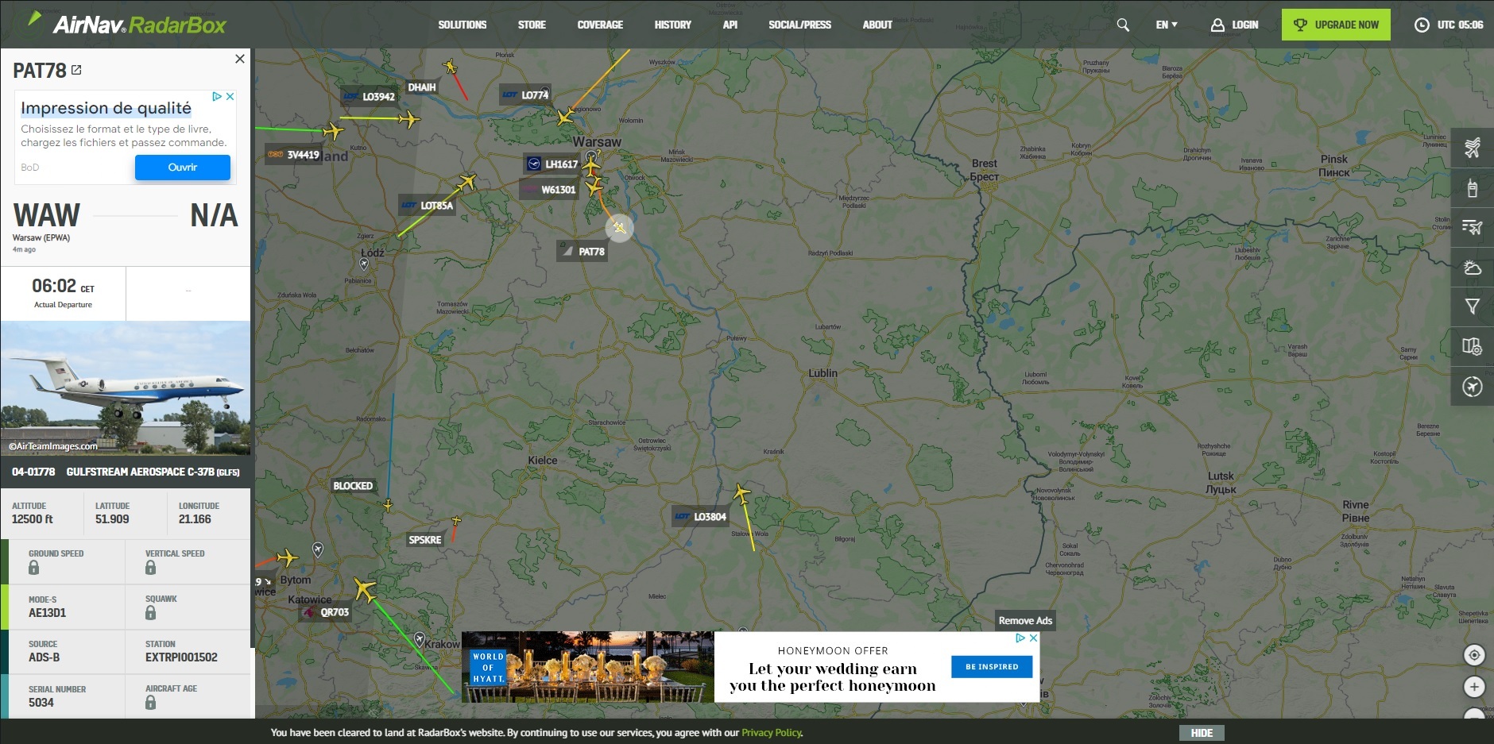Select the 3V4419 flight label

[x=294, y=155]
